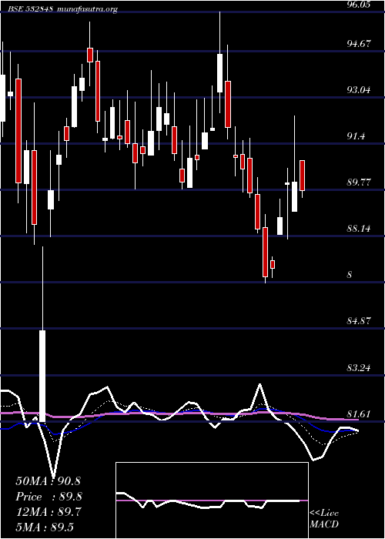Click the BSE 532848 ticker label
The width and height of the screenshot is (385, 539).
[30, 9]
